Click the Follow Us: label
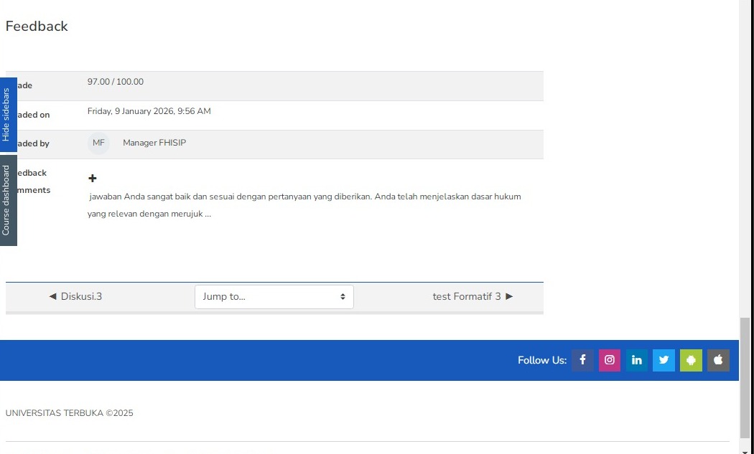 click(542, 360)
